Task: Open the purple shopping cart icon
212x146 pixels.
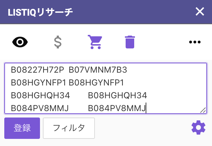Action: pyautogui.click(x=95, y=42)
